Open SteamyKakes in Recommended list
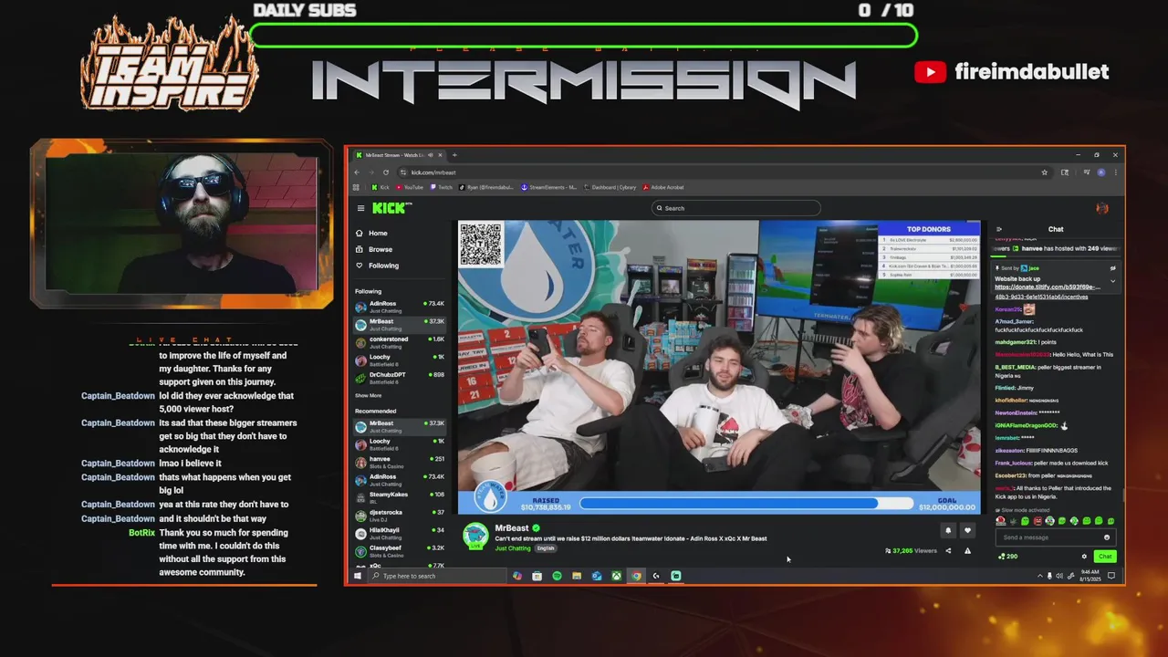 click(400, 496)
